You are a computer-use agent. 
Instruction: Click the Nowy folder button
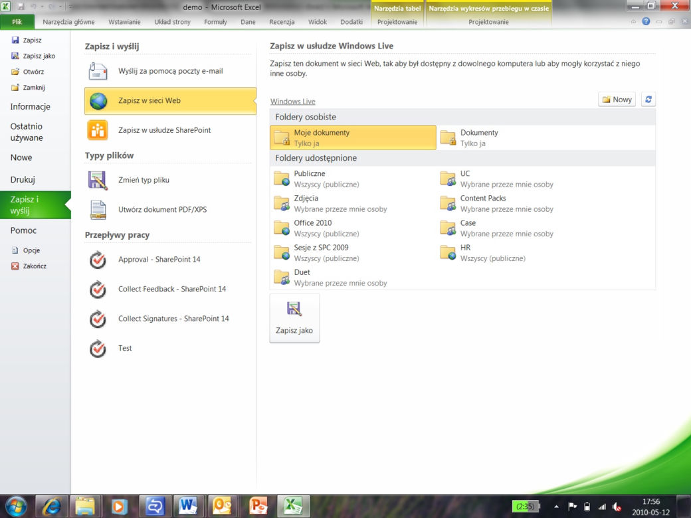click(617, 100)
